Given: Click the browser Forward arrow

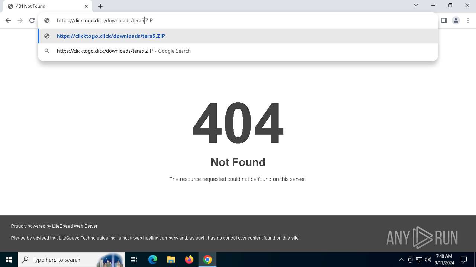Looking at the screenshot, I should pyautogui.click(x=20, y=20).
